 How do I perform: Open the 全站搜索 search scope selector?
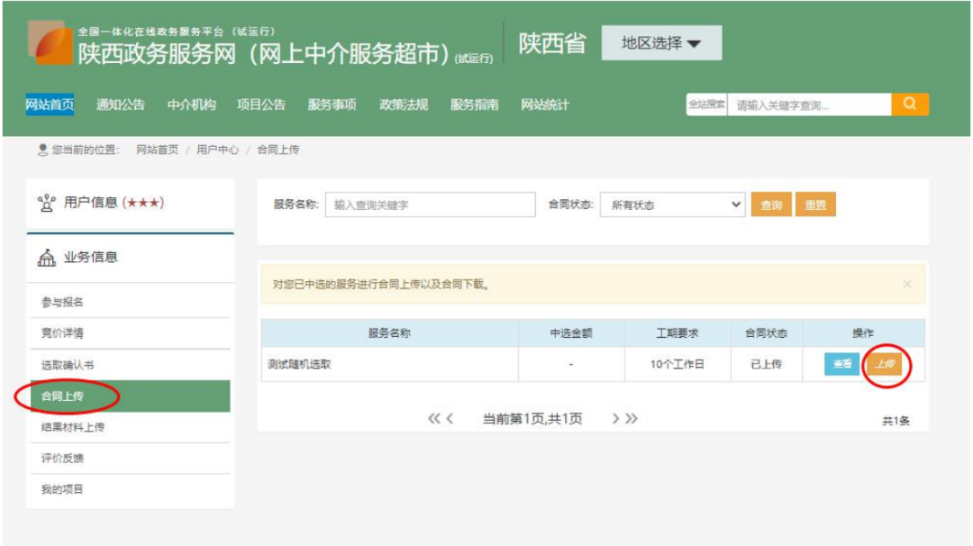(707, 105)
